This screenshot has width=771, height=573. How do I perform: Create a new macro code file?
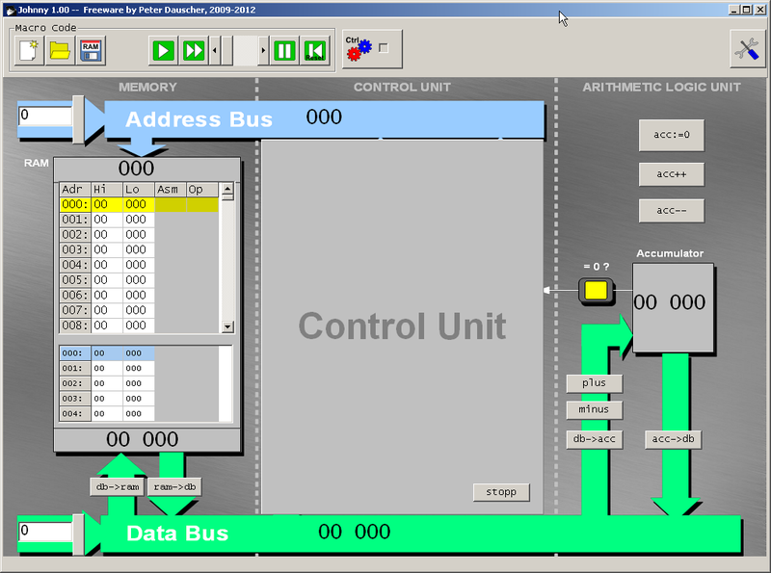point(28,51)
